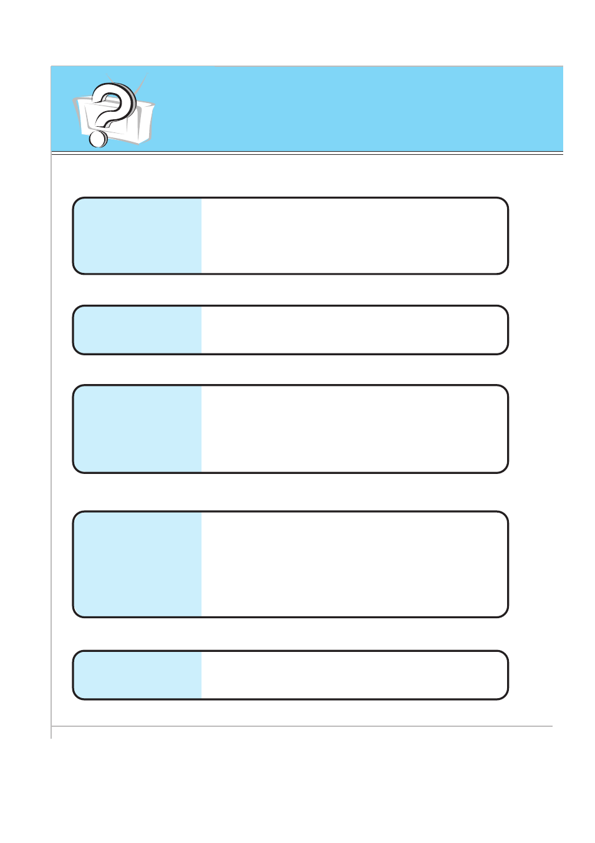Select the fifth box's light blue label panel

click(x=138, y=675)
